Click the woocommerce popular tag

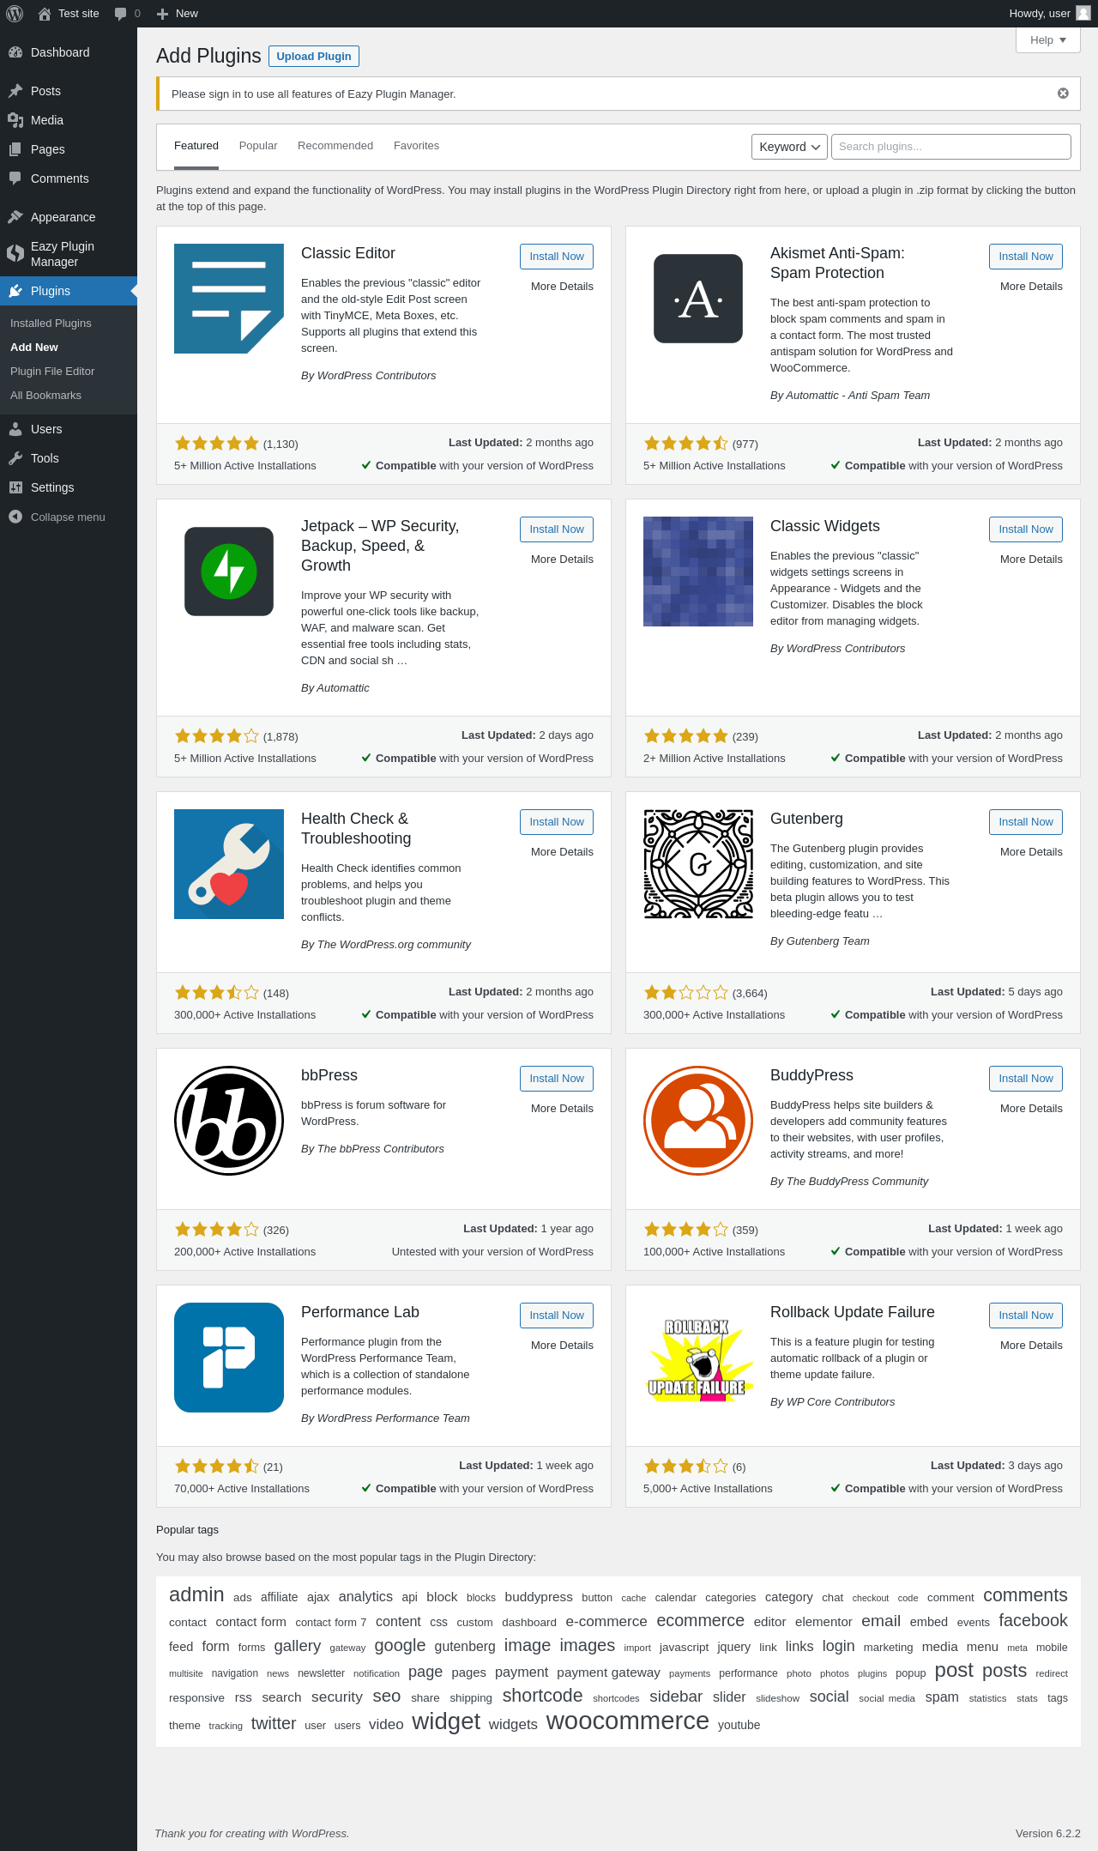[628, 1721]
